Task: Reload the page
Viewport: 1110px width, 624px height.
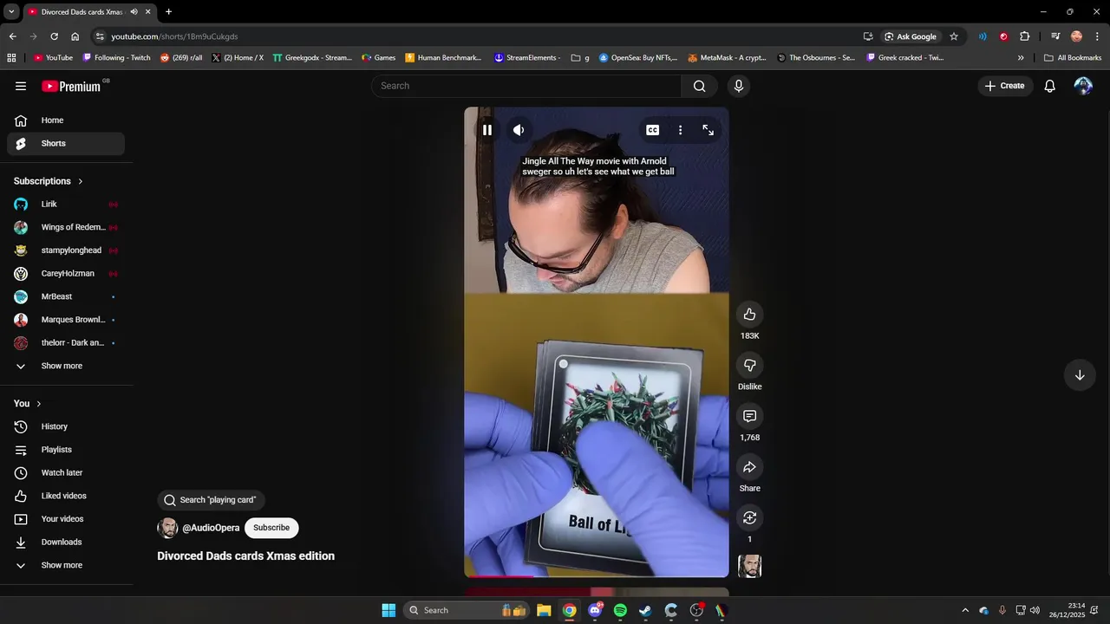Action: pyautogui.click(x=54, y=36)
